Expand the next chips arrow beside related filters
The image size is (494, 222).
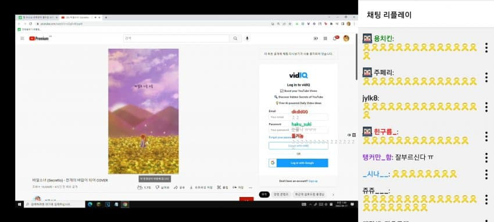[x=333, y=195]
